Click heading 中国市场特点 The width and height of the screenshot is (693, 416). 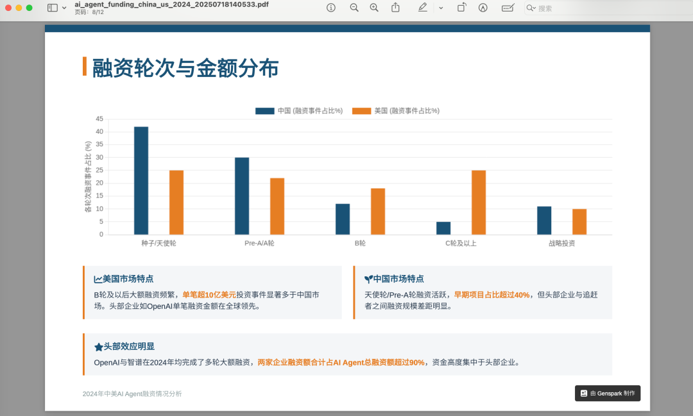[x=398, y=279]
